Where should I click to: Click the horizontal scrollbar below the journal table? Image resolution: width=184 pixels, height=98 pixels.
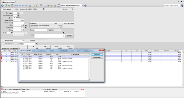pos(91,86)
